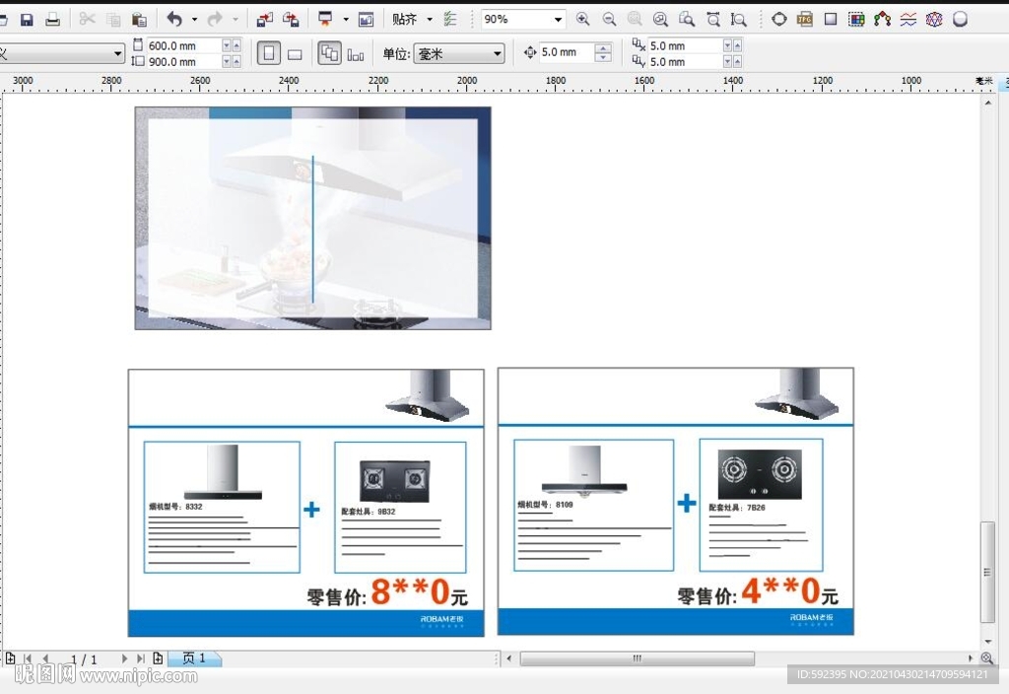This screenshot has height=694, width=1009.
Task: Go to the last page using the navigator arrow
Action: tap(141, 659)
